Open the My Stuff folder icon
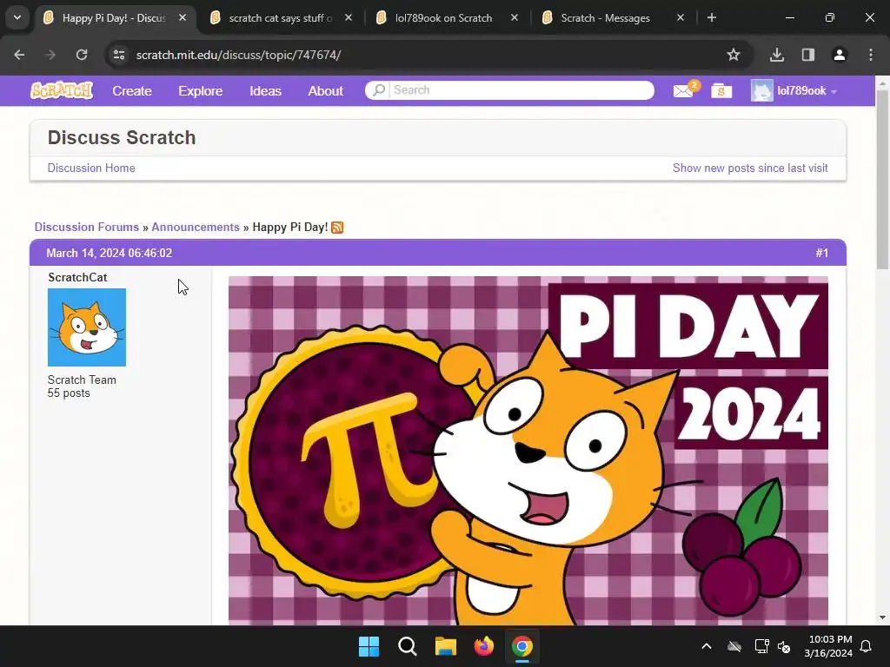This screenshot has width=890, height=667. [x=721, y=90]
